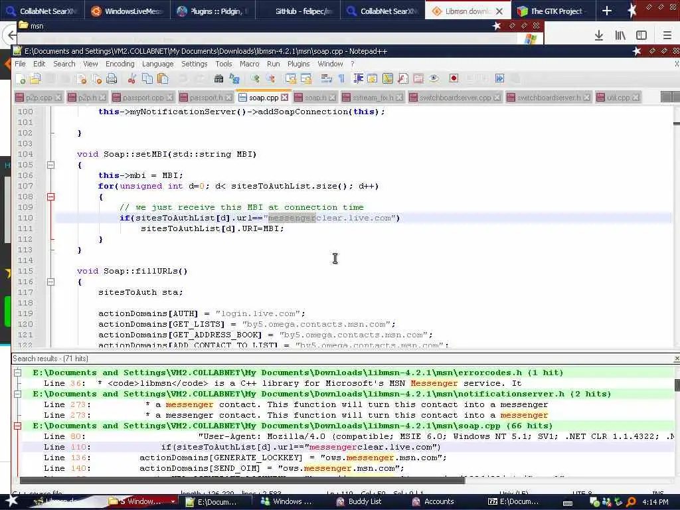This screenshot has width=680, height=510.
Task: Open the Encoding menu
Action: click(120, 64)
